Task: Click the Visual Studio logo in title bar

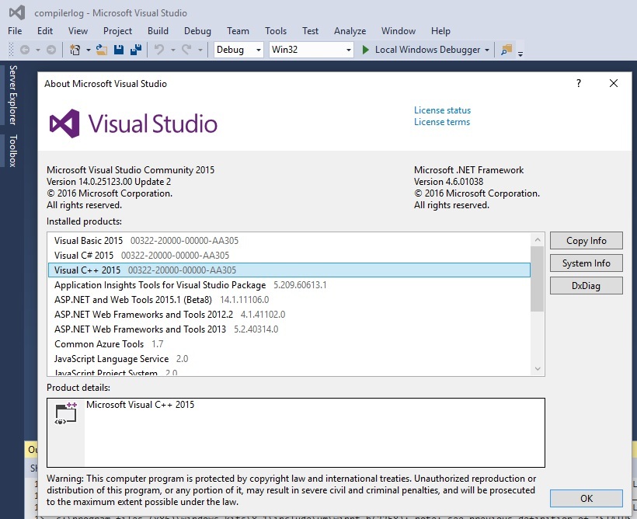Action: 17,12
